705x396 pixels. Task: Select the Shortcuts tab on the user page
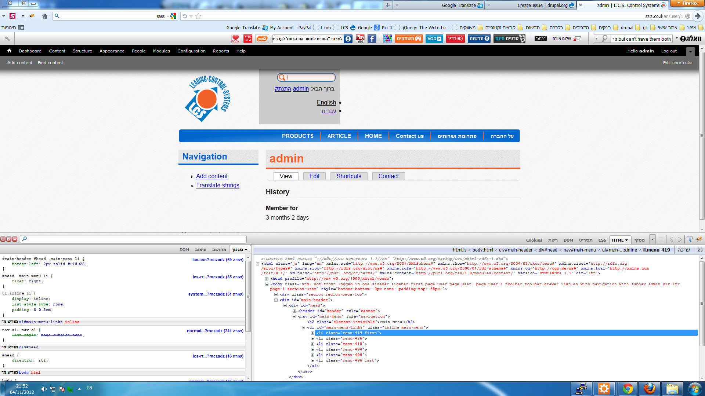click(x=349, y=176)
